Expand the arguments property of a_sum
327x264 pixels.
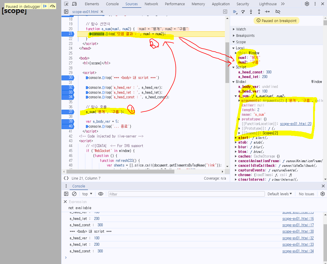[239, 101]
